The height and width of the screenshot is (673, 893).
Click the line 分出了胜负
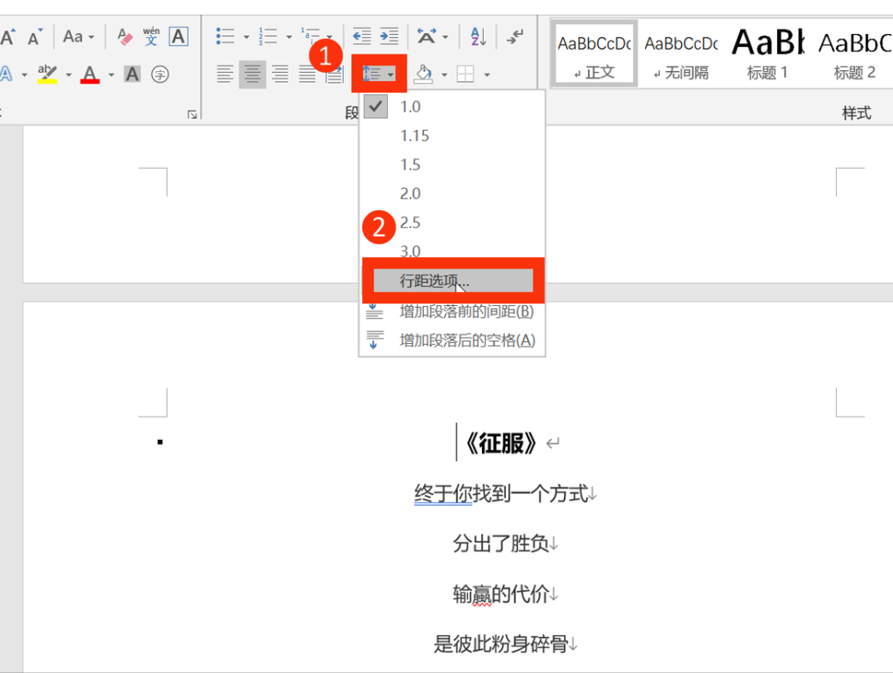(500, 544)
